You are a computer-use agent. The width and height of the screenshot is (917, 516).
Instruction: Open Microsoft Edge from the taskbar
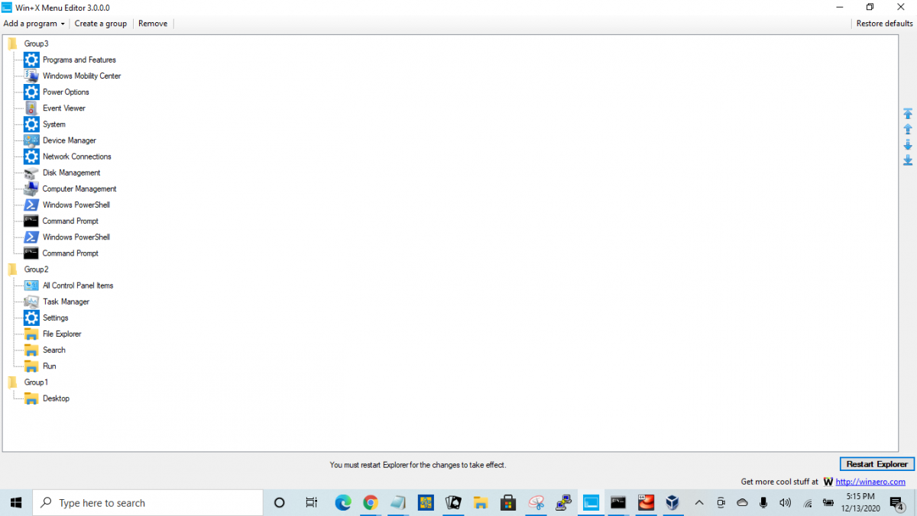pos(342,502)
